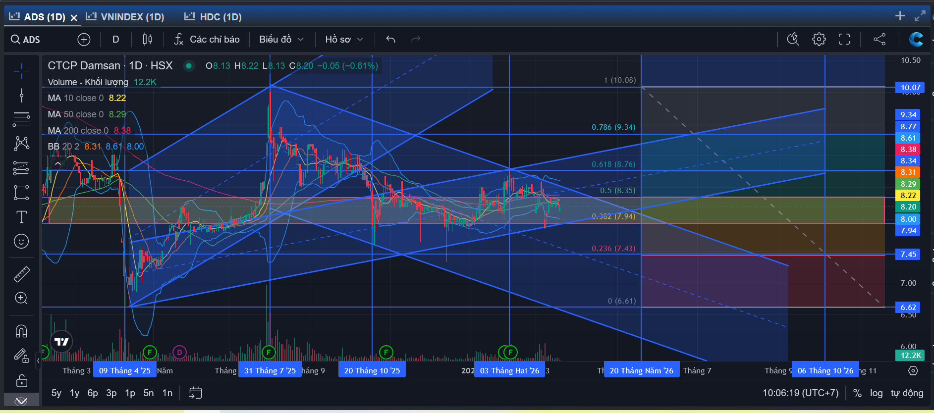934x413 pixels.
Task: Undo the last chart action
Action: 391,40
